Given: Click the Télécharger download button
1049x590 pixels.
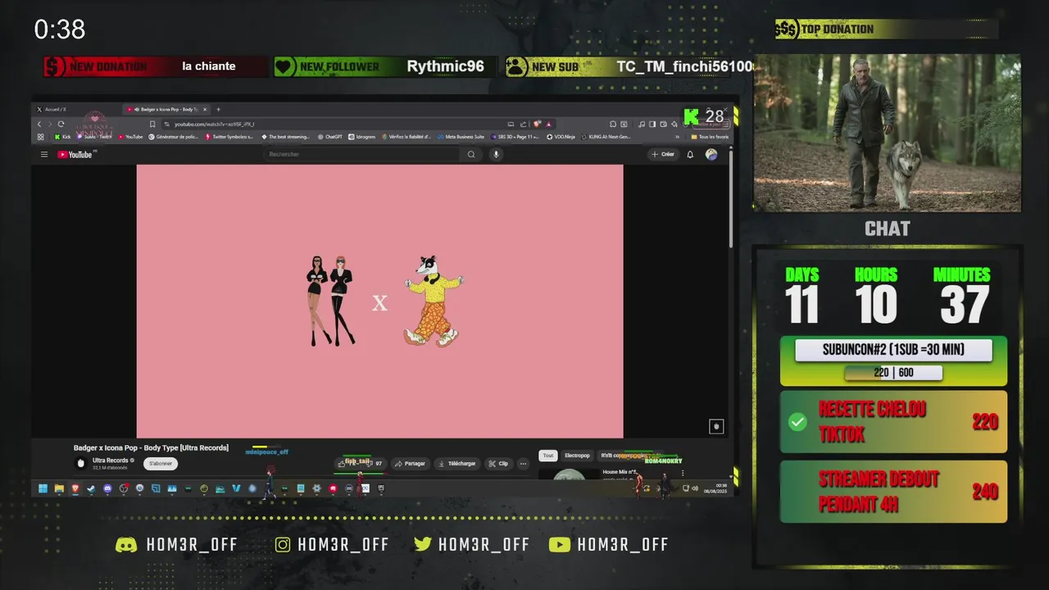Looking at the screenshot, I should coord(457,463).
